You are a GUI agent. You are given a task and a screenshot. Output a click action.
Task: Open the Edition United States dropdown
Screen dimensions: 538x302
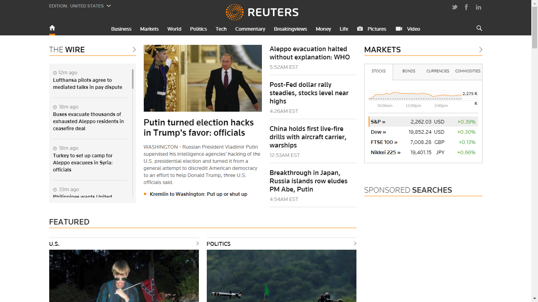pos(80,6)
